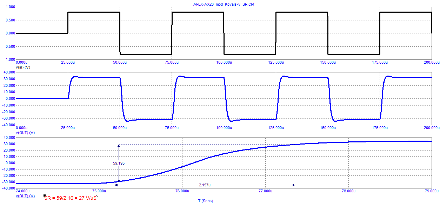This screenshot has height=205, width=440.
Task: Open the underlined v(OUT) (V) label in bottom plot
Action: coord(25,196)
